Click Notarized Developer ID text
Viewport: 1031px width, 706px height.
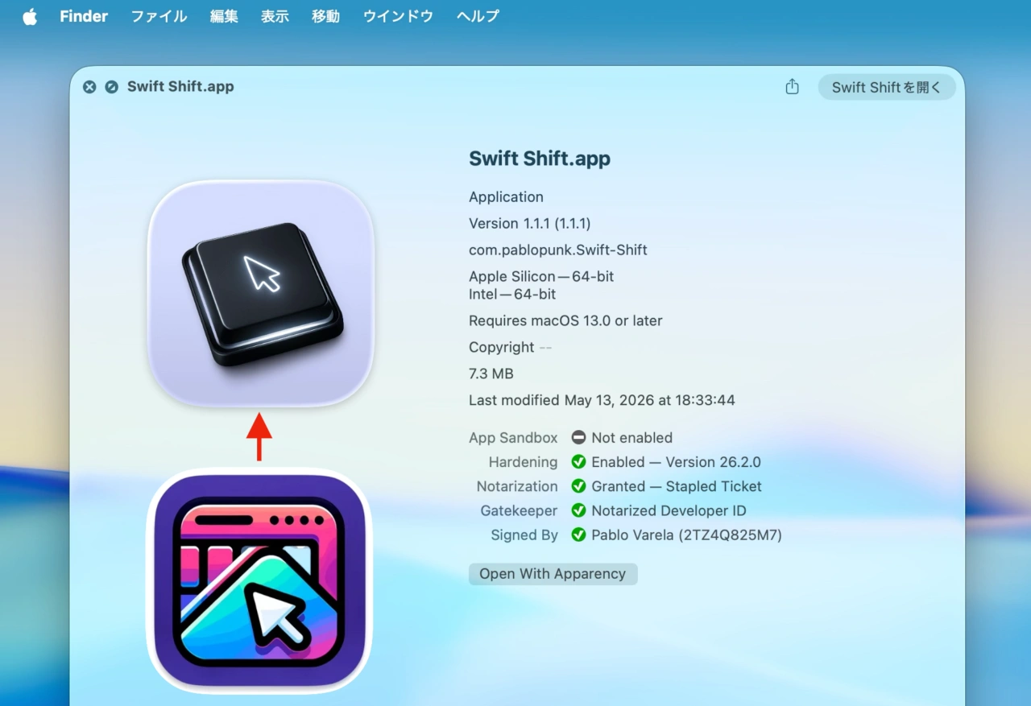point(669,510)
